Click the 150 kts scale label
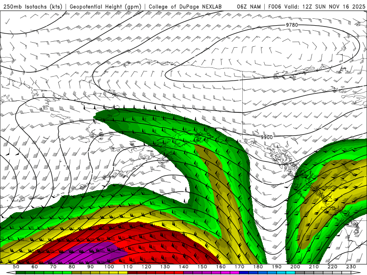The width and height of the screenshot is (367, 275). click(202, 267)
